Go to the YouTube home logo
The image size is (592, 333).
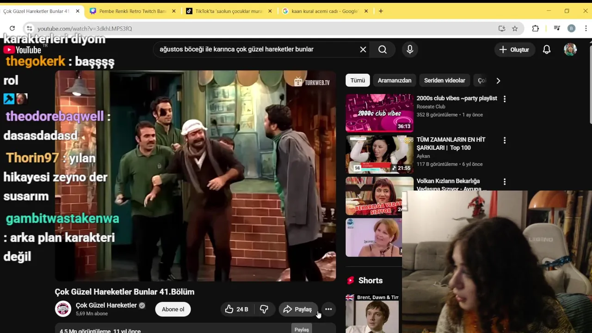tap(23, 49)
